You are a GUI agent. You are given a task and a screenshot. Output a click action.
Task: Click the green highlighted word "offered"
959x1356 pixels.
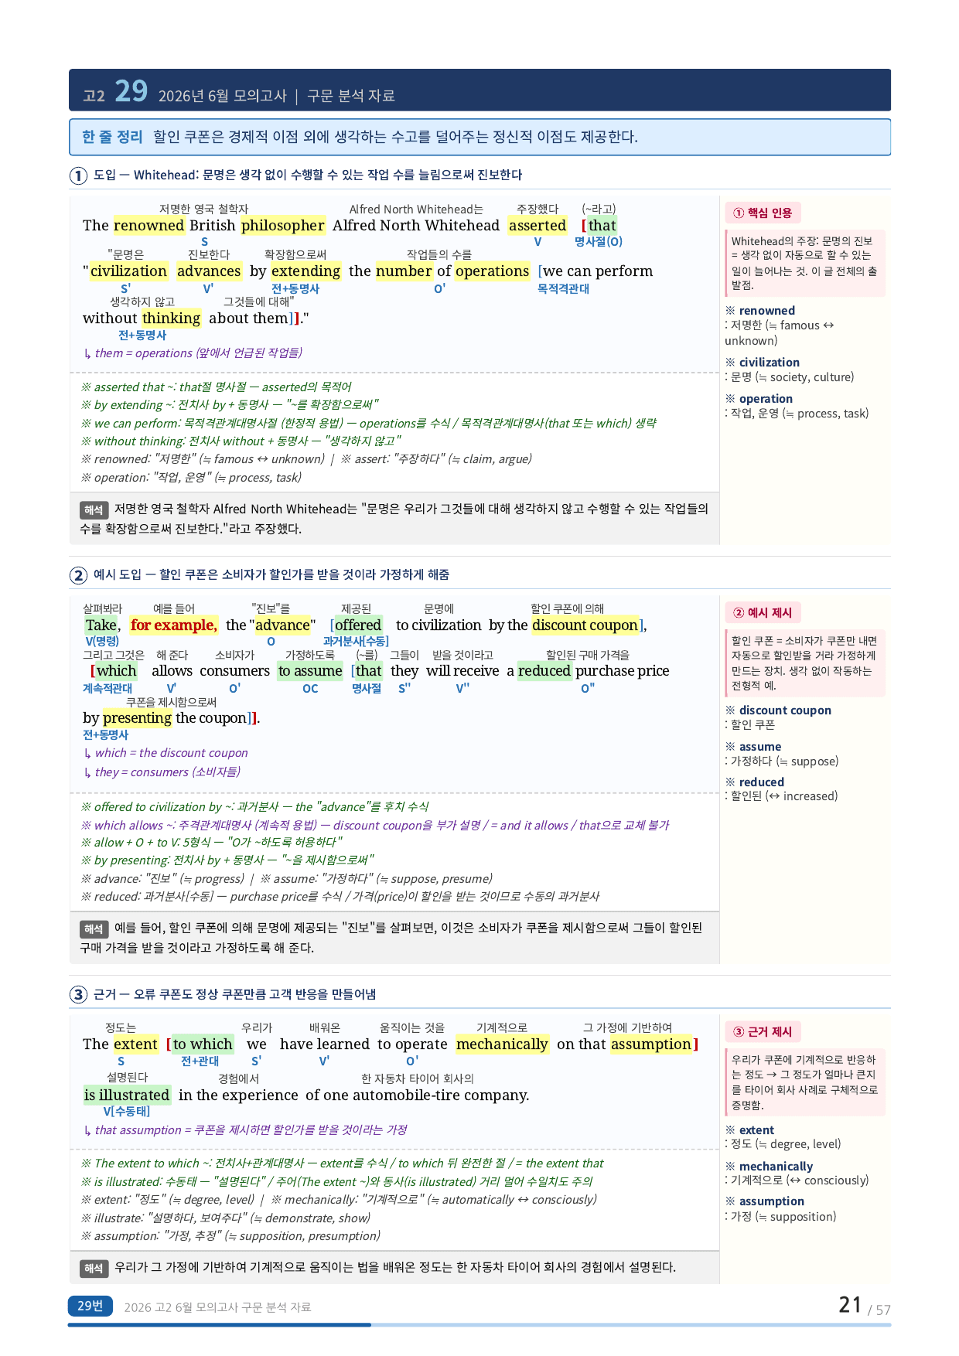click(x=358, y=625)
